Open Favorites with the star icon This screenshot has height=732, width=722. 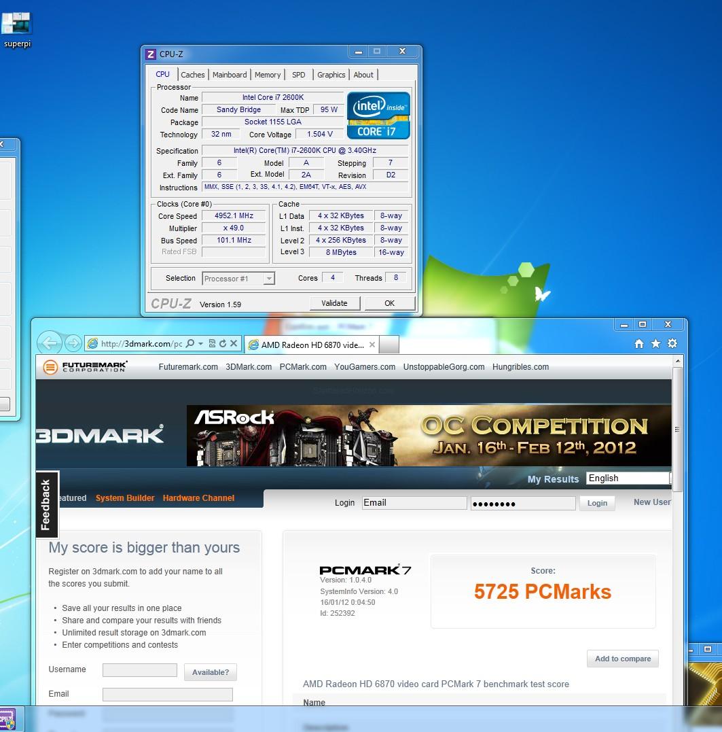pyautogui.click(x=655, y=344)
